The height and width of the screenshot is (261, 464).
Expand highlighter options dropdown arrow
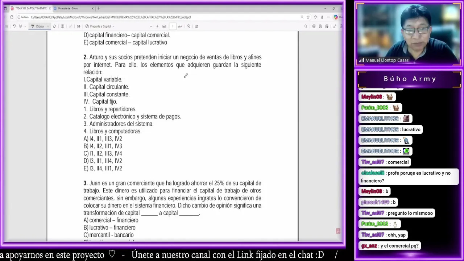(x=25, y=26)
